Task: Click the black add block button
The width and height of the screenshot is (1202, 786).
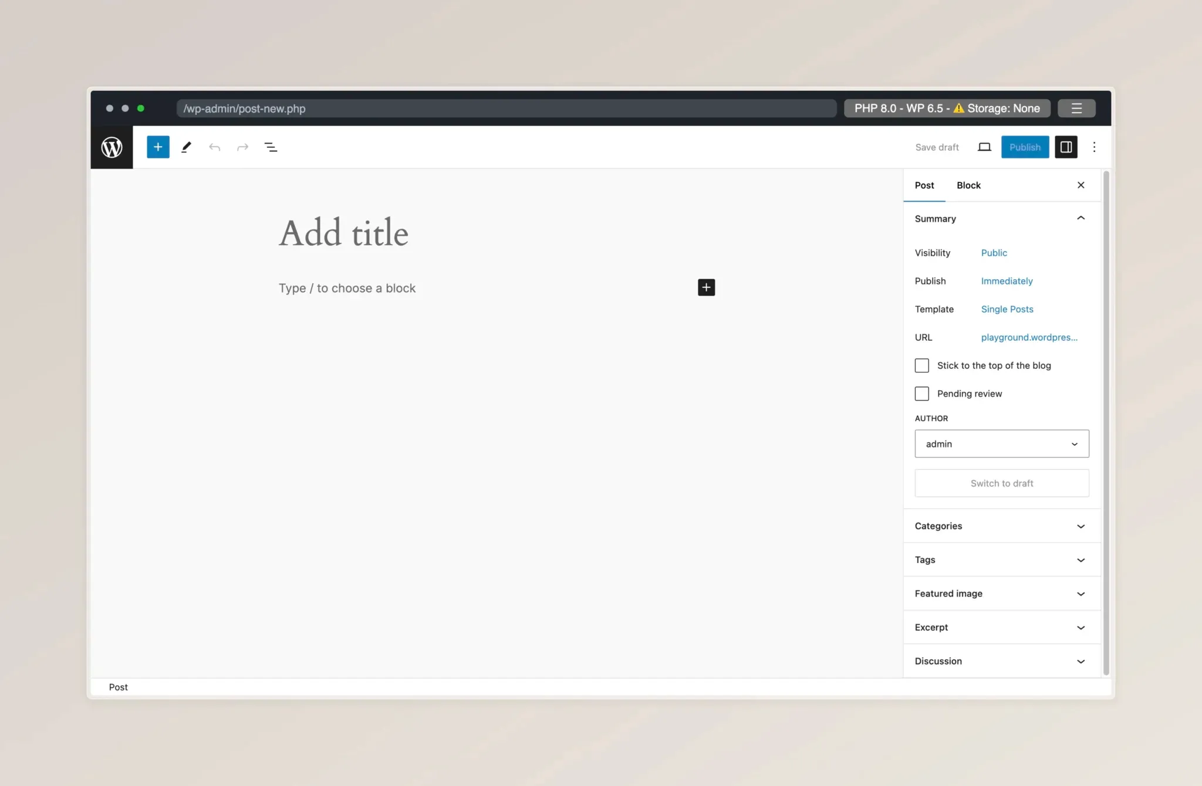Action: point(706,287)
